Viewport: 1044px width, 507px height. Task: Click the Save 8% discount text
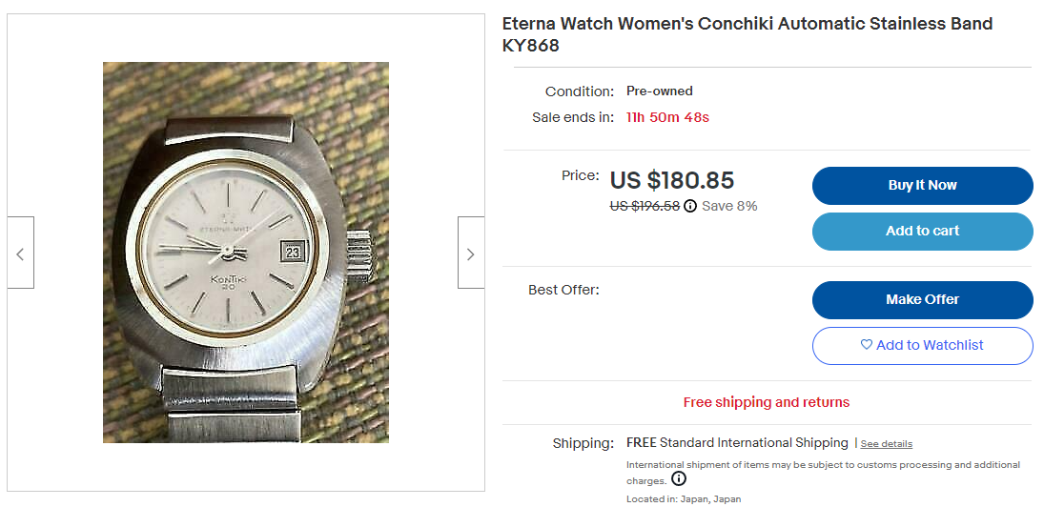click(x=729, y=206)
